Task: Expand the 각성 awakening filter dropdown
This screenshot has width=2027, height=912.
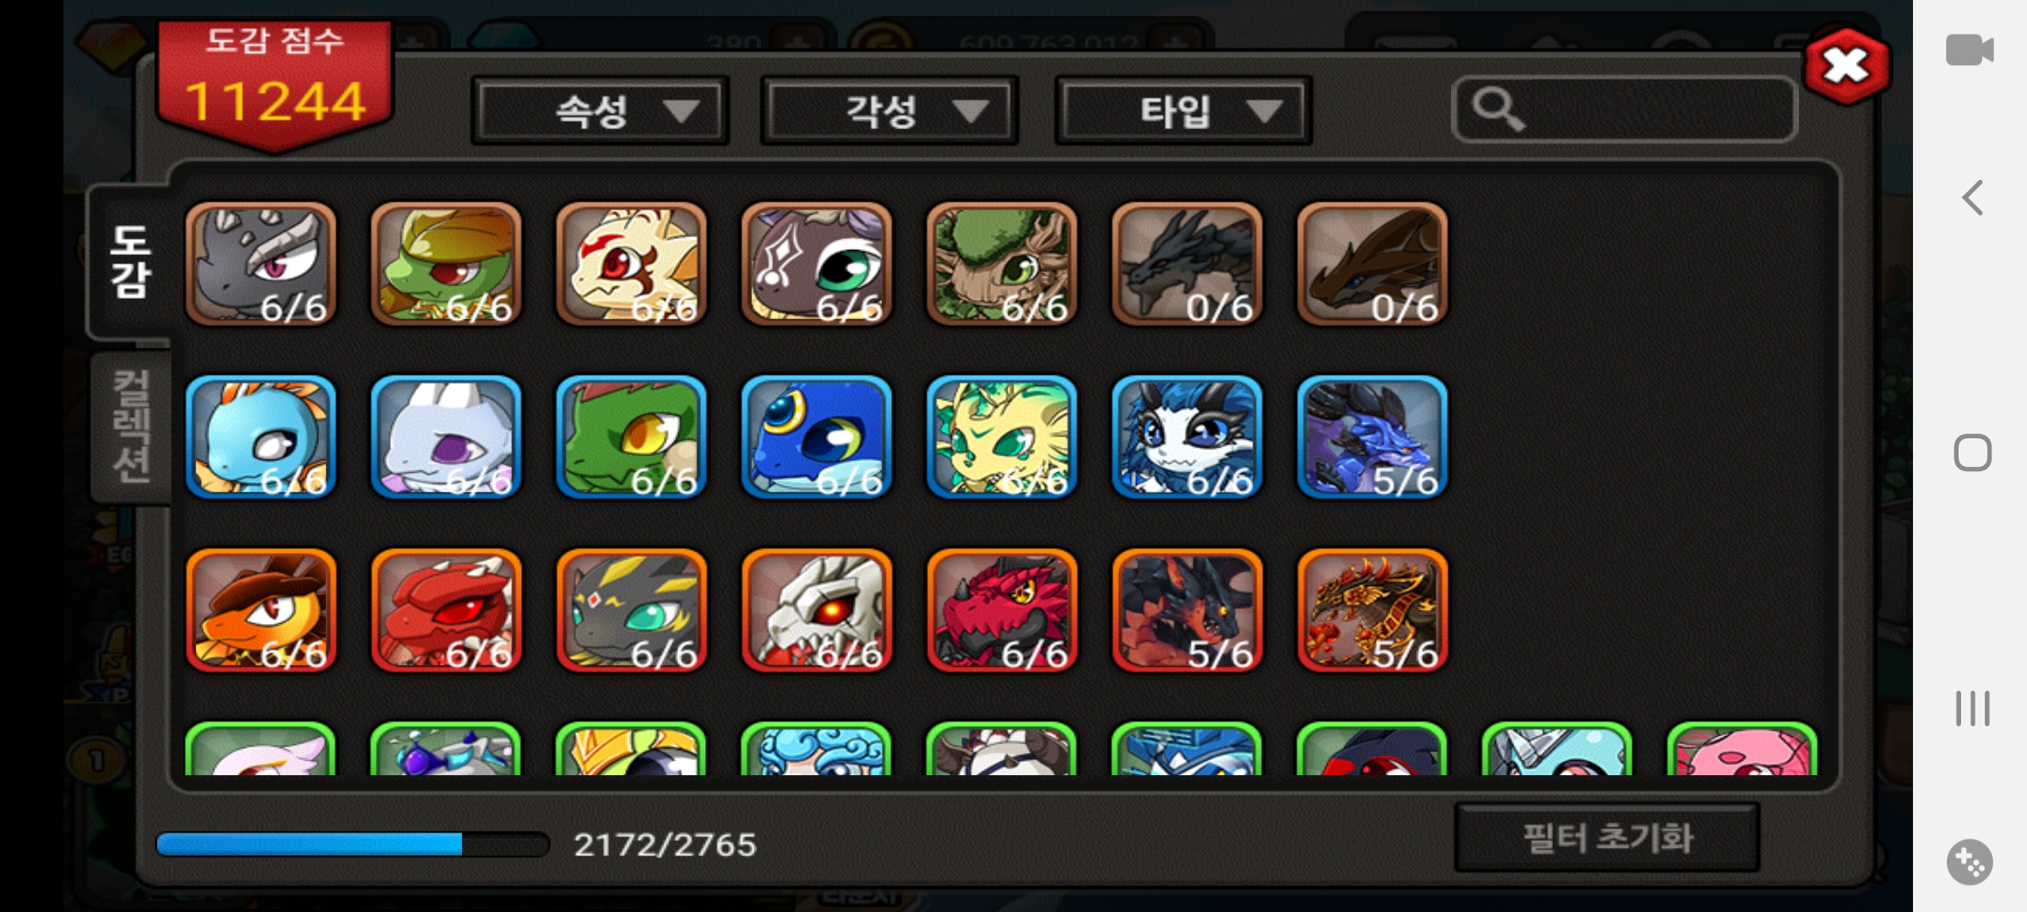Action: pyautogui.click(x=889, y=111)
